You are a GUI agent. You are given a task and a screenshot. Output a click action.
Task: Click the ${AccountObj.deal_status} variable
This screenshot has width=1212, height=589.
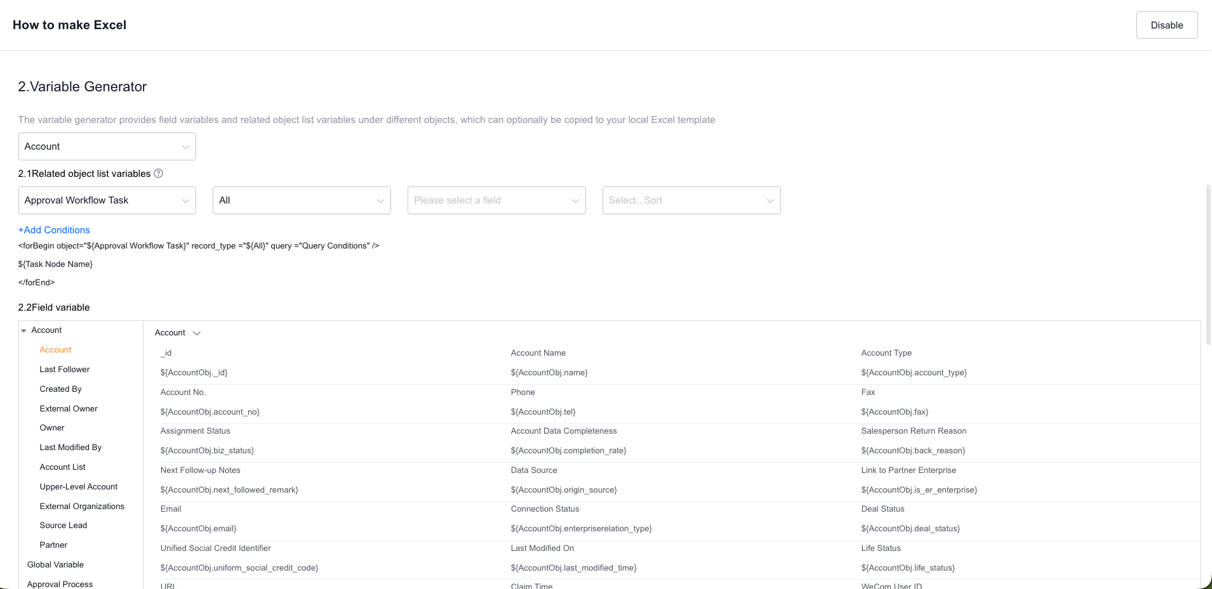[910, 529]
